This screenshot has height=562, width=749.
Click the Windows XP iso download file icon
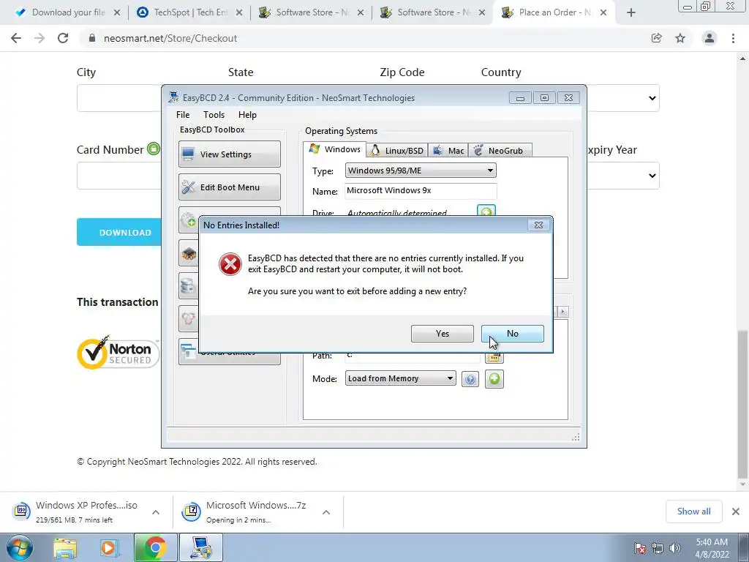tap(20, 512)
